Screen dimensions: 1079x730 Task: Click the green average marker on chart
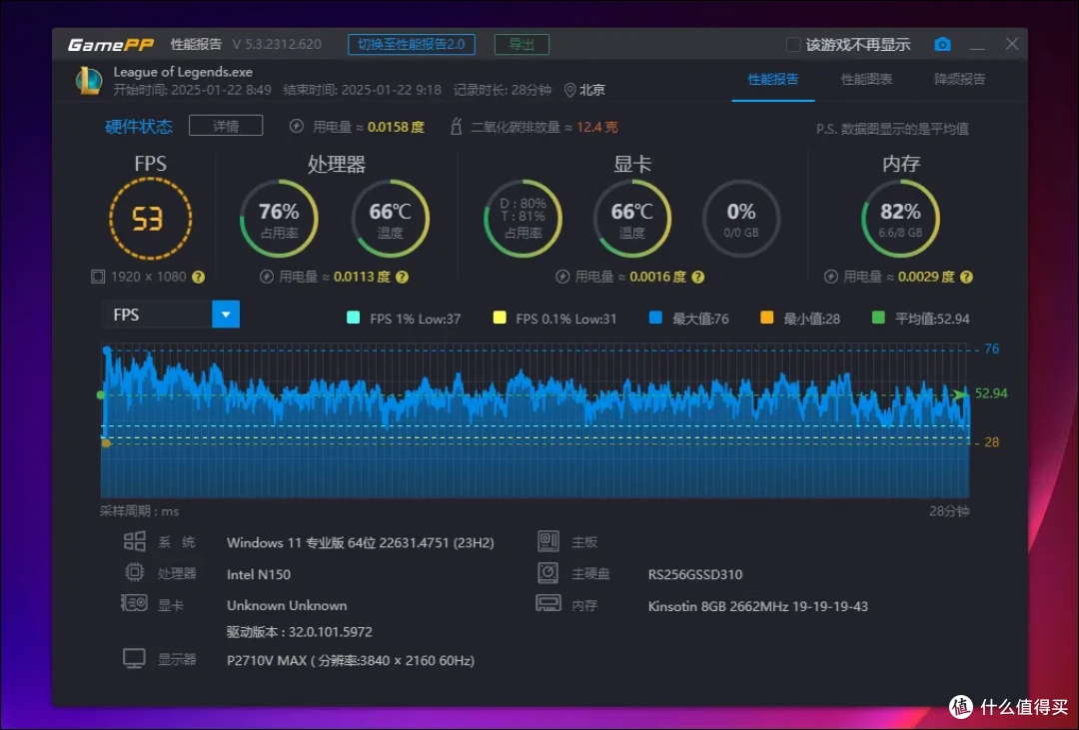pyautogui.click(x=101, y=394)
